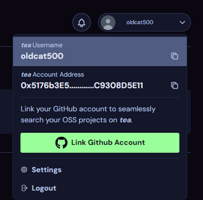Click the "Link your GitHub account" description text
The height and width of the screenshot is (200, 203).
[x=88, y=109]
